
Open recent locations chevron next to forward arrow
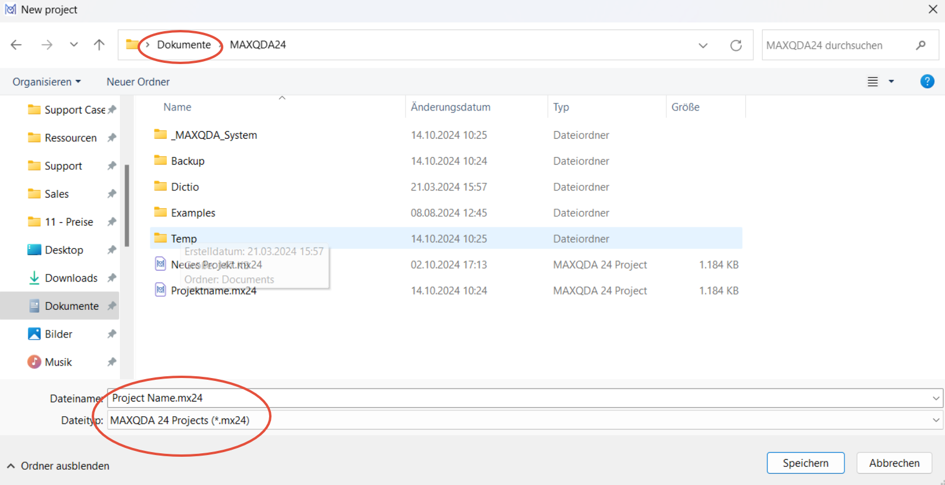(73, 45)
